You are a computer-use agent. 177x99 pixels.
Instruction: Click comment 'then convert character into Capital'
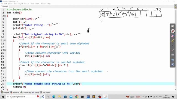pyautogui.click(x=52, y=53)
